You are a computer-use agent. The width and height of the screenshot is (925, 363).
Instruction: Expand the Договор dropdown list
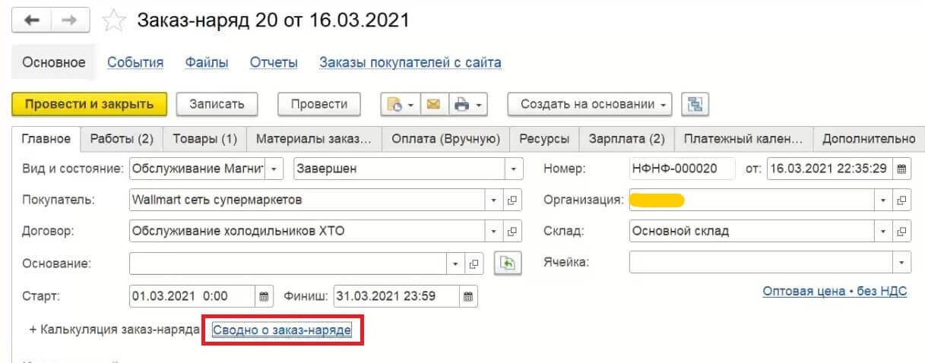pyautogui.click(x=493, y=231)
